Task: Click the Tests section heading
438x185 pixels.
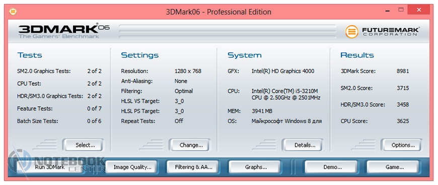Action: (x=30, y=55)
